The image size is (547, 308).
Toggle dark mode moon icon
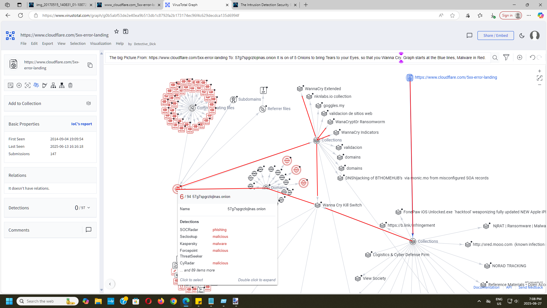coord(522,36)
